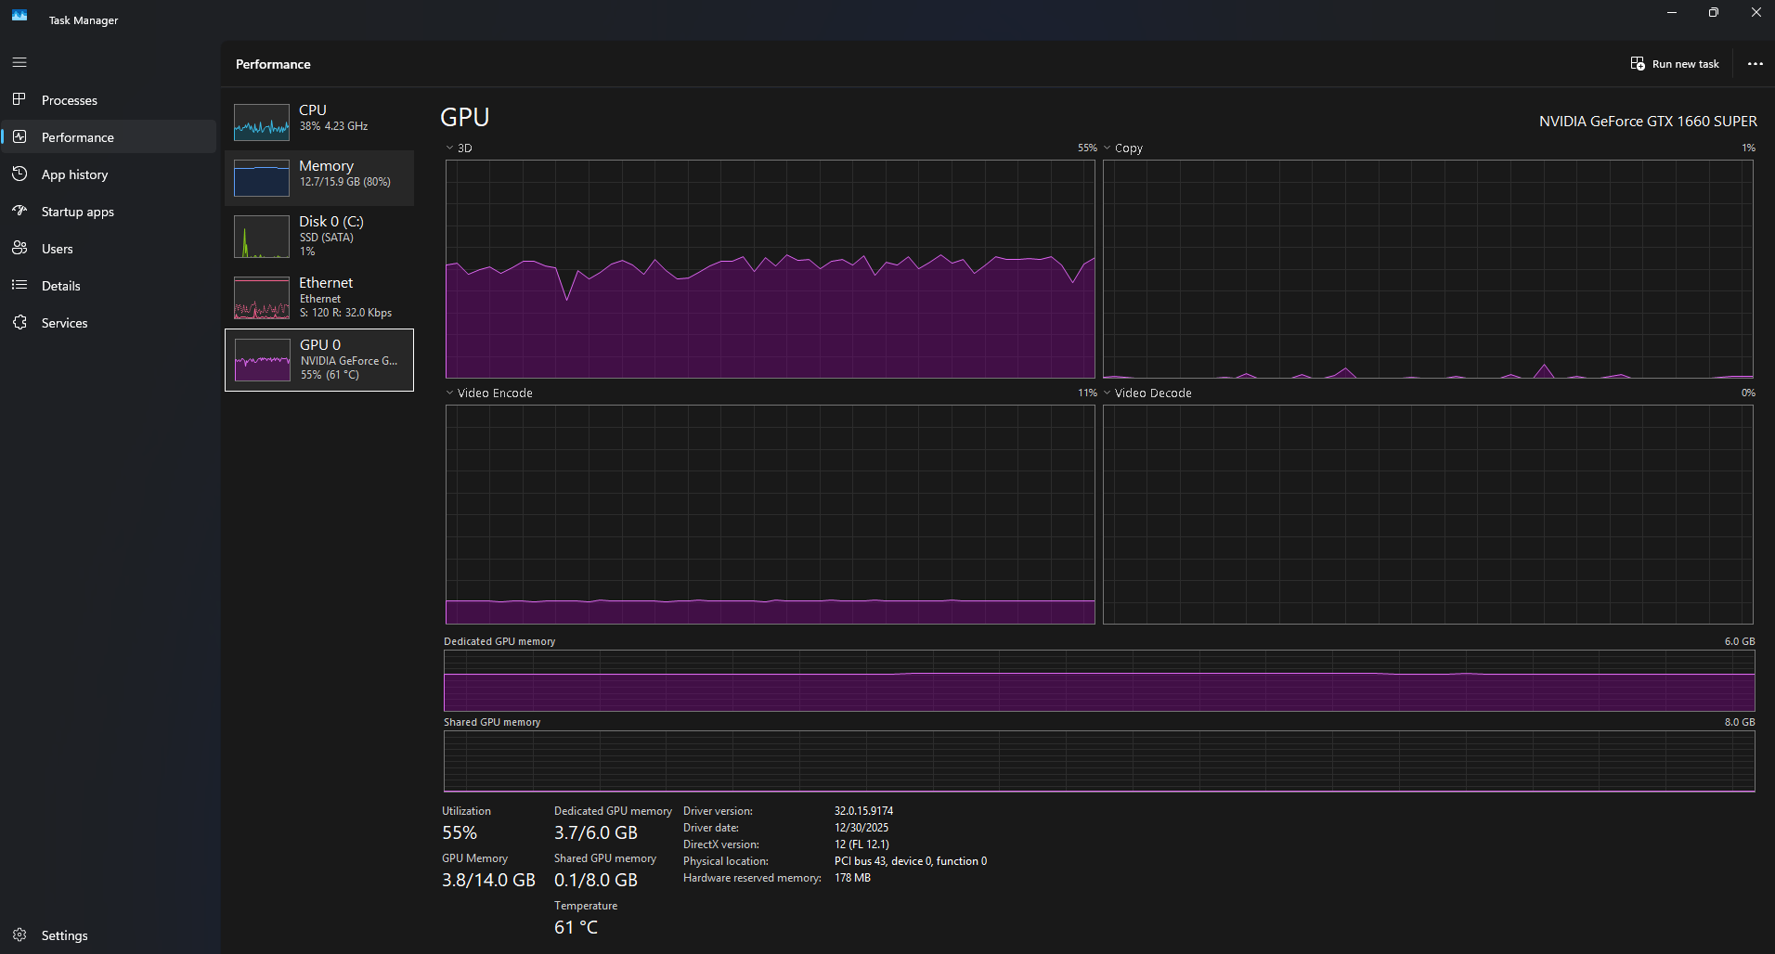Go to the Processes page
The image size is (1775, 954).
(110, 99)
